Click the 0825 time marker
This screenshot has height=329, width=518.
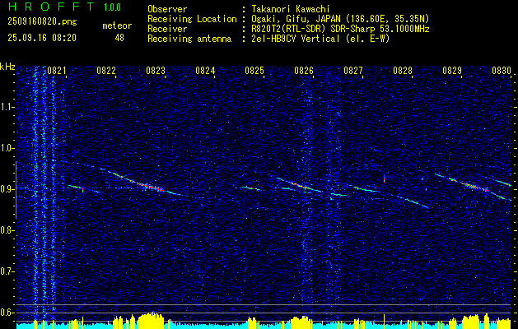coord(254,71)
